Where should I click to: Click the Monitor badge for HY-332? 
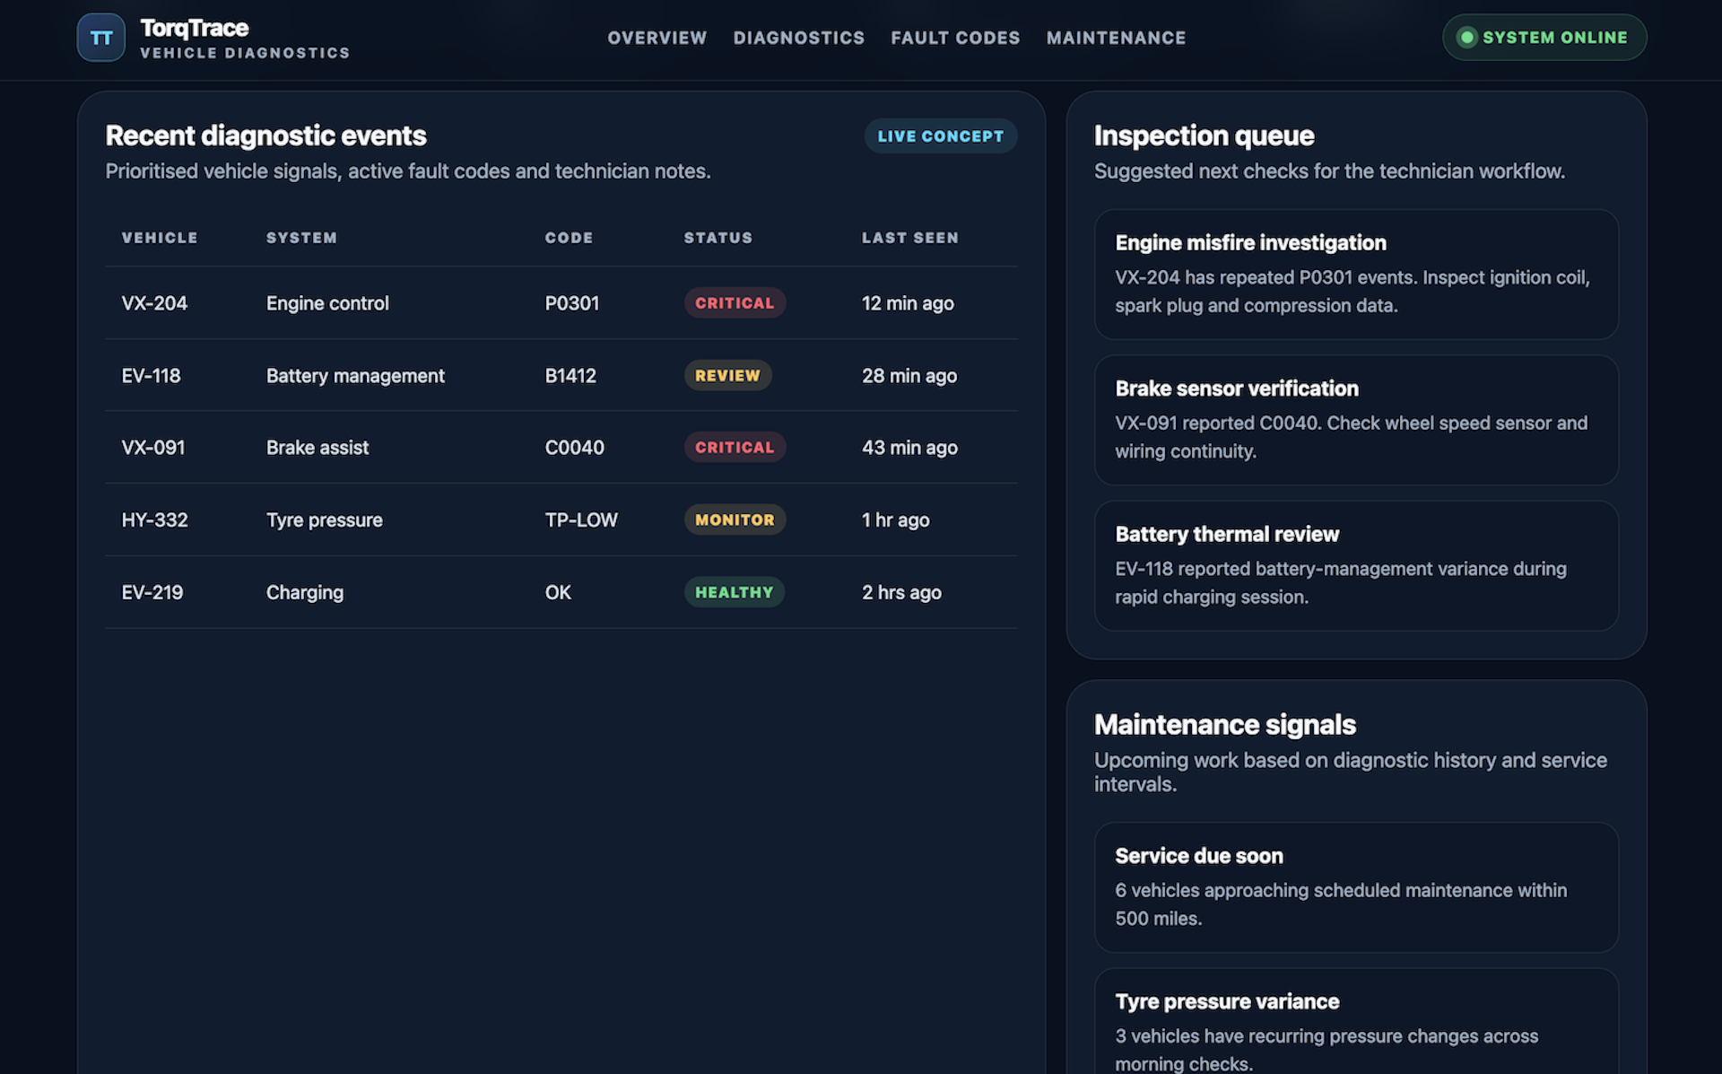(x=735, y=520)
